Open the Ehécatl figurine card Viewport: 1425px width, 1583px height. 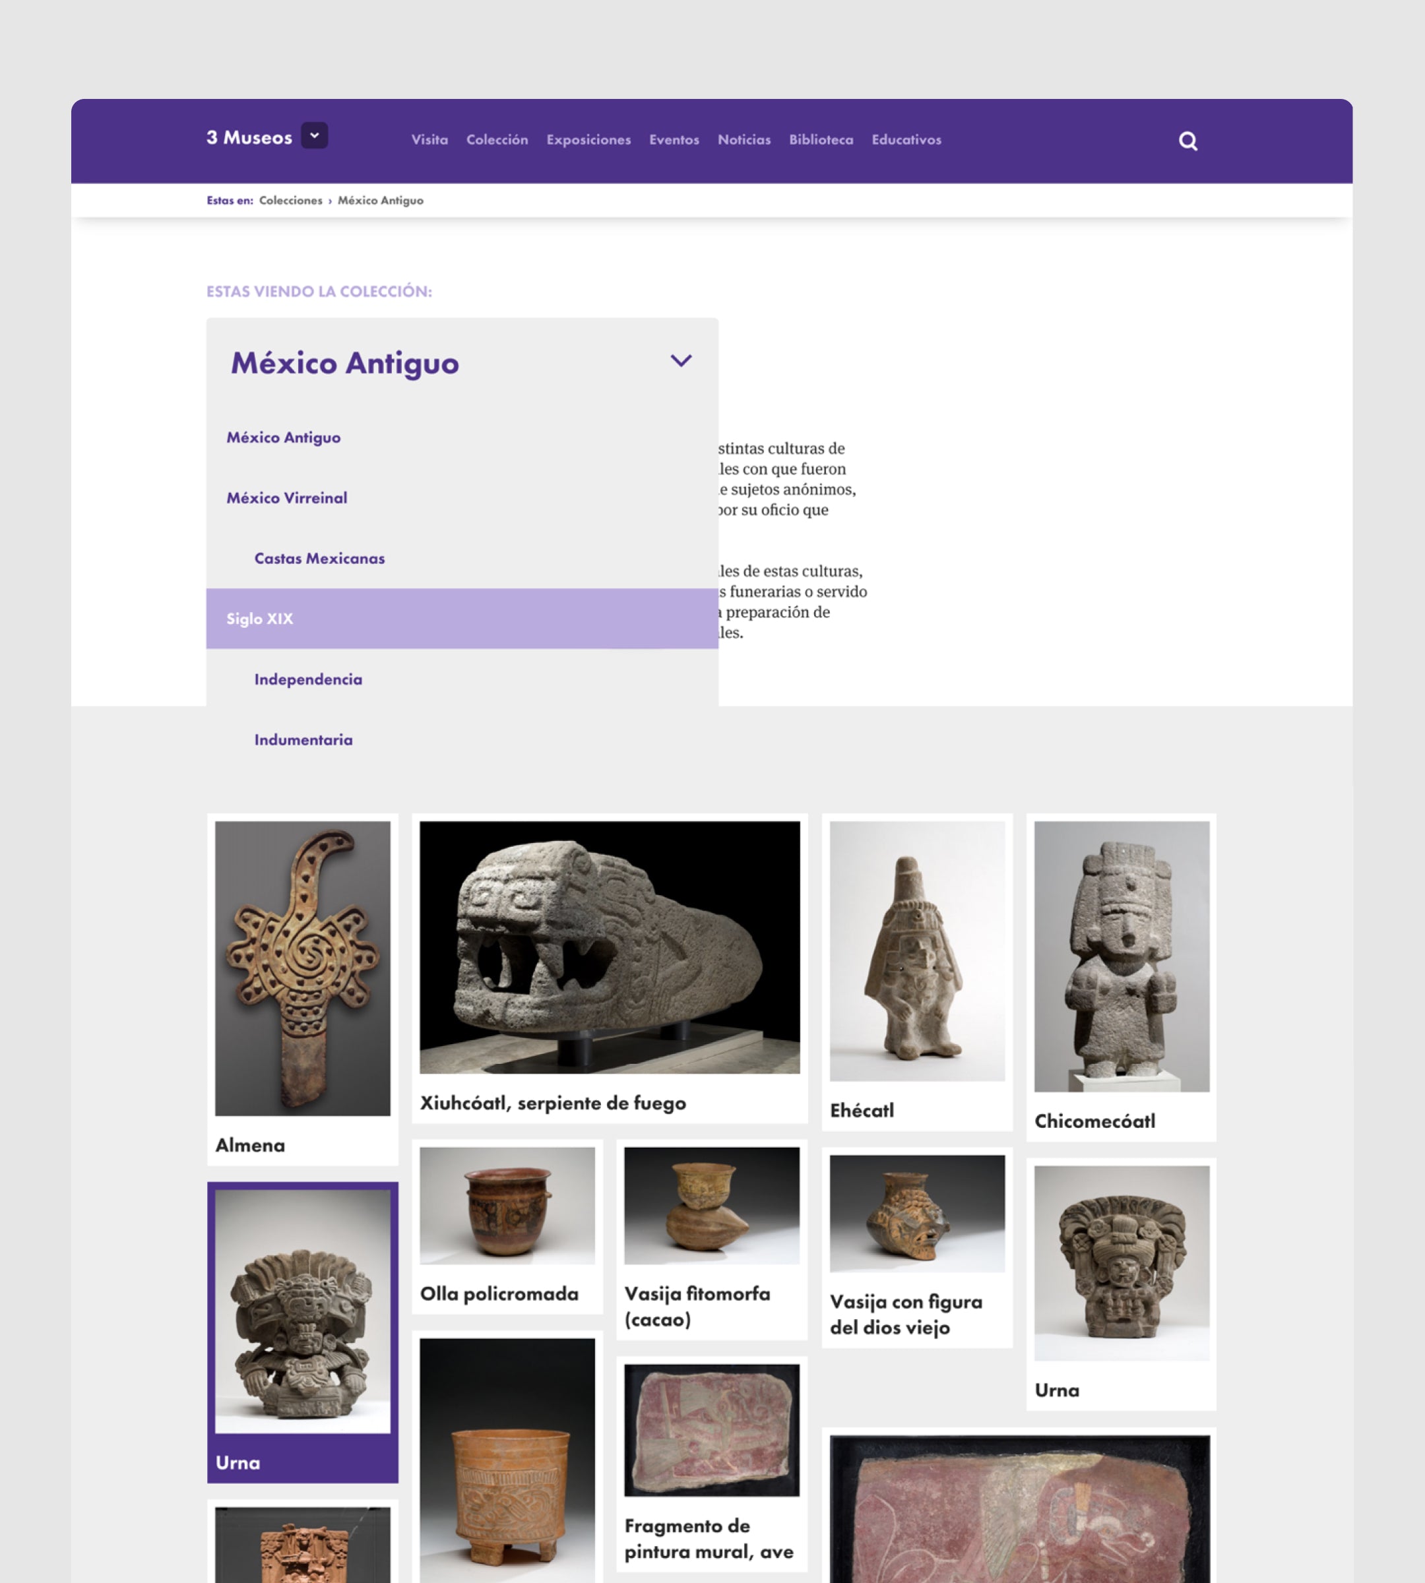click(917, 950)
